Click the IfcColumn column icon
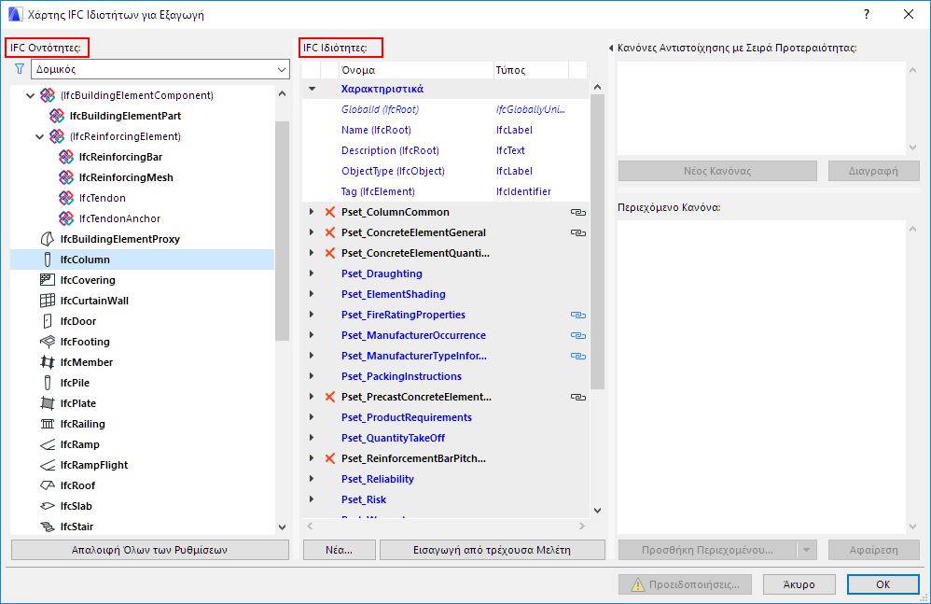 [48, 260]
